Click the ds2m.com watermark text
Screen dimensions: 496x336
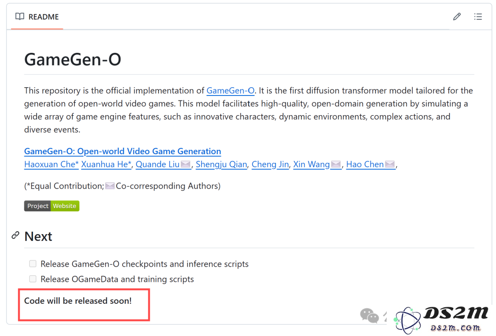click(455, 328)
